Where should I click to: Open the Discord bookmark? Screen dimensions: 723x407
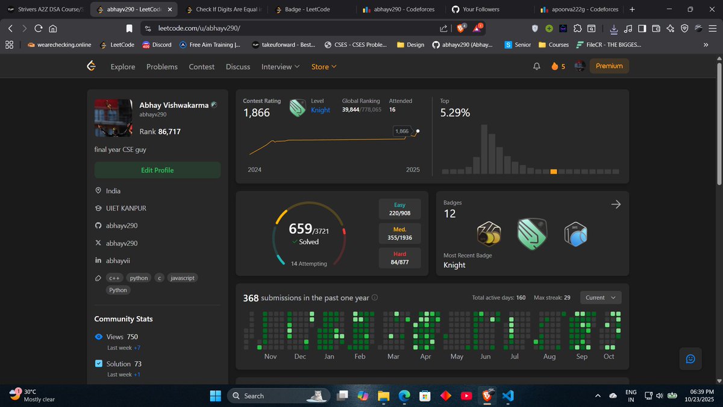157,45
